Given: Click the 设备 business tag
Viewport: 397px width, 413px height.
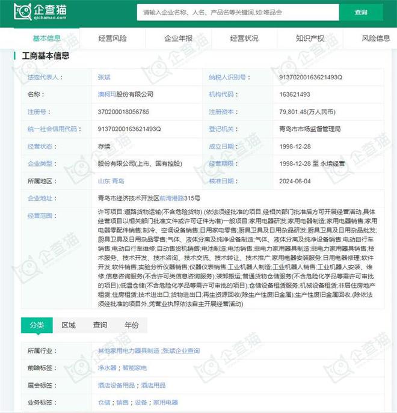Looking at the screenshot, I should click(x=141, y=402).
